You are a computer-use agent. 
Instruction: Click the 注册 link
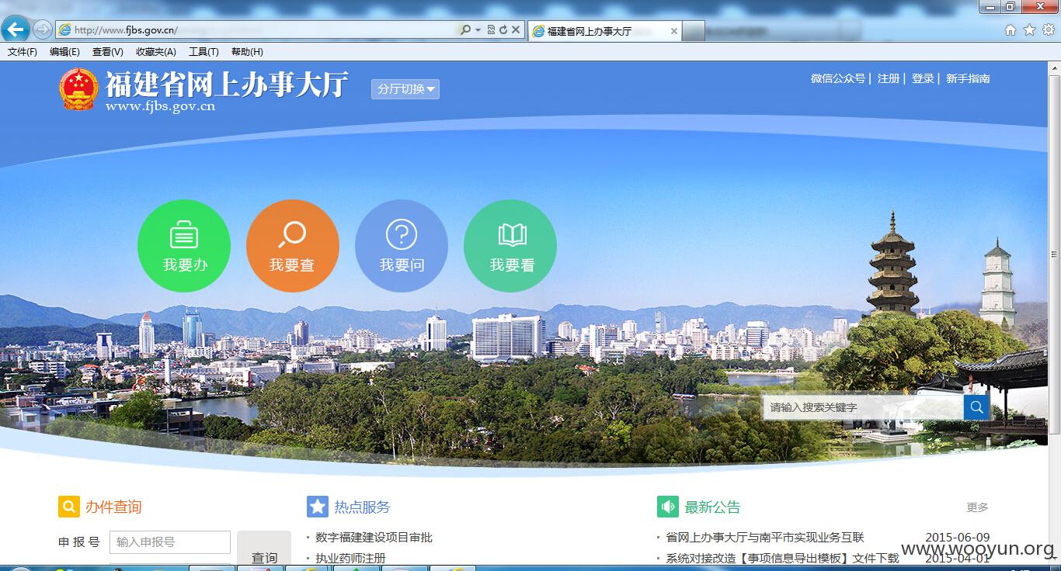(889, 78)
